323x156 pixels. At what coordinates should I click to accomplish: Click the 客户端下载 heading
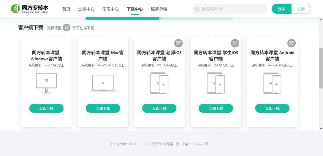coord(31,28)
